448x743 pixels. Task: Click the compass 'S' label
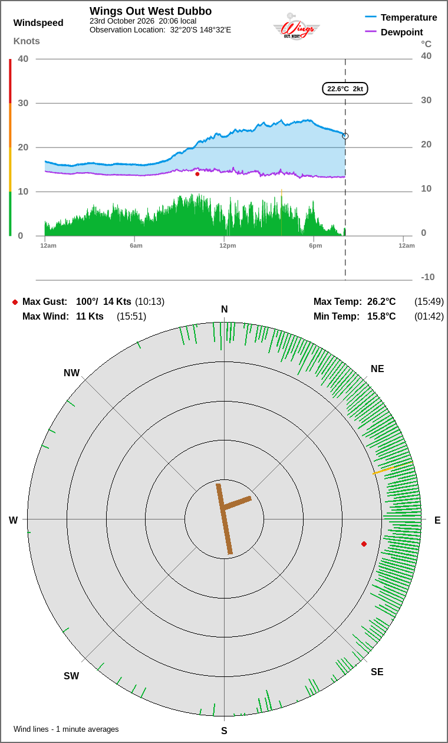tap(224, 731)
